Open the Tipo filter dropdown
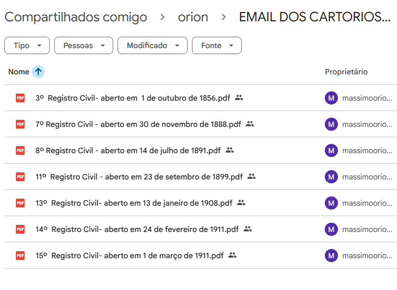 coord(27,46)
